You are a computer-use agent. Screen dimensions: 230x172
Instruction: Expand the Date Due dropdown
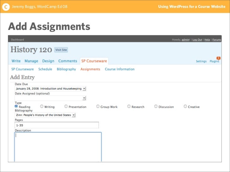pyautogui.click(x=51, y=89)
